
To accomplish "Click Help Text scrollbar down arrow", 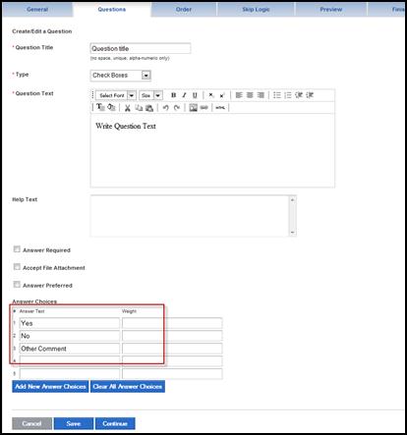I will (x=292, y=233).
